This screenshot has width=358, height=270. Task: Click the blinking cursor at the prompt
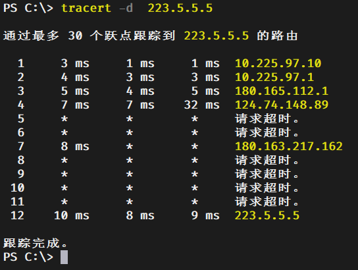64,257
